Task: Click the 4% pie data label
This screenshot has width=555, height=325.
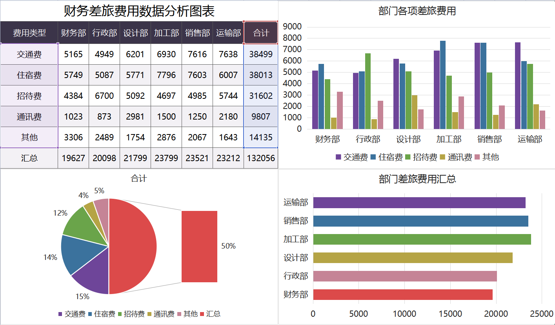Action: pyautogui.click(x=84, y=195)
